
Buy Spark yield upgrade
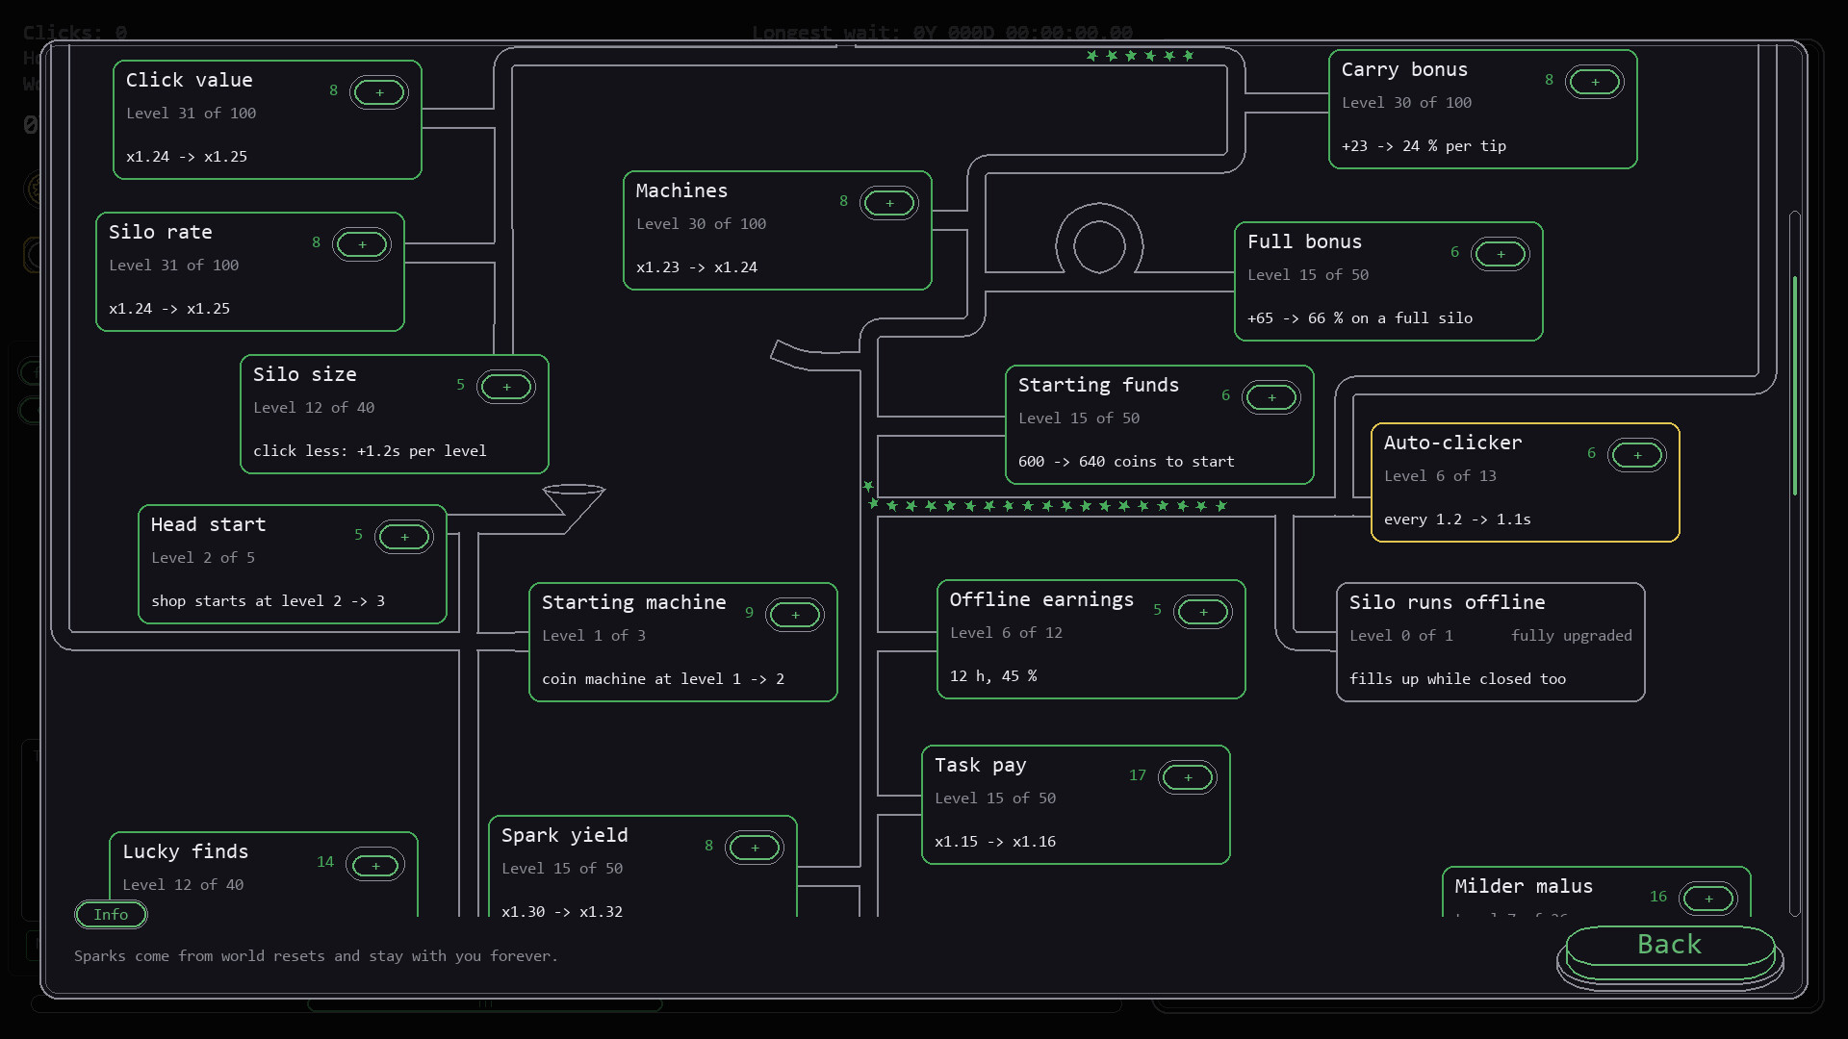pos(755,849)
